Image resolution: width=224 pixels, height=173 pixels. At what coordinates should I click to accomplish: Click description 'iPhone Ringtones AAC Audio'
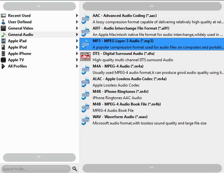[117, 98]
